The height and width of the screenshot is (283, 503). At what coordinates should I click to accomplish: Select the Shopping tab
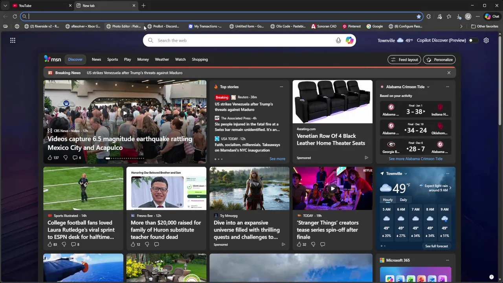click(x=200, y=59)
